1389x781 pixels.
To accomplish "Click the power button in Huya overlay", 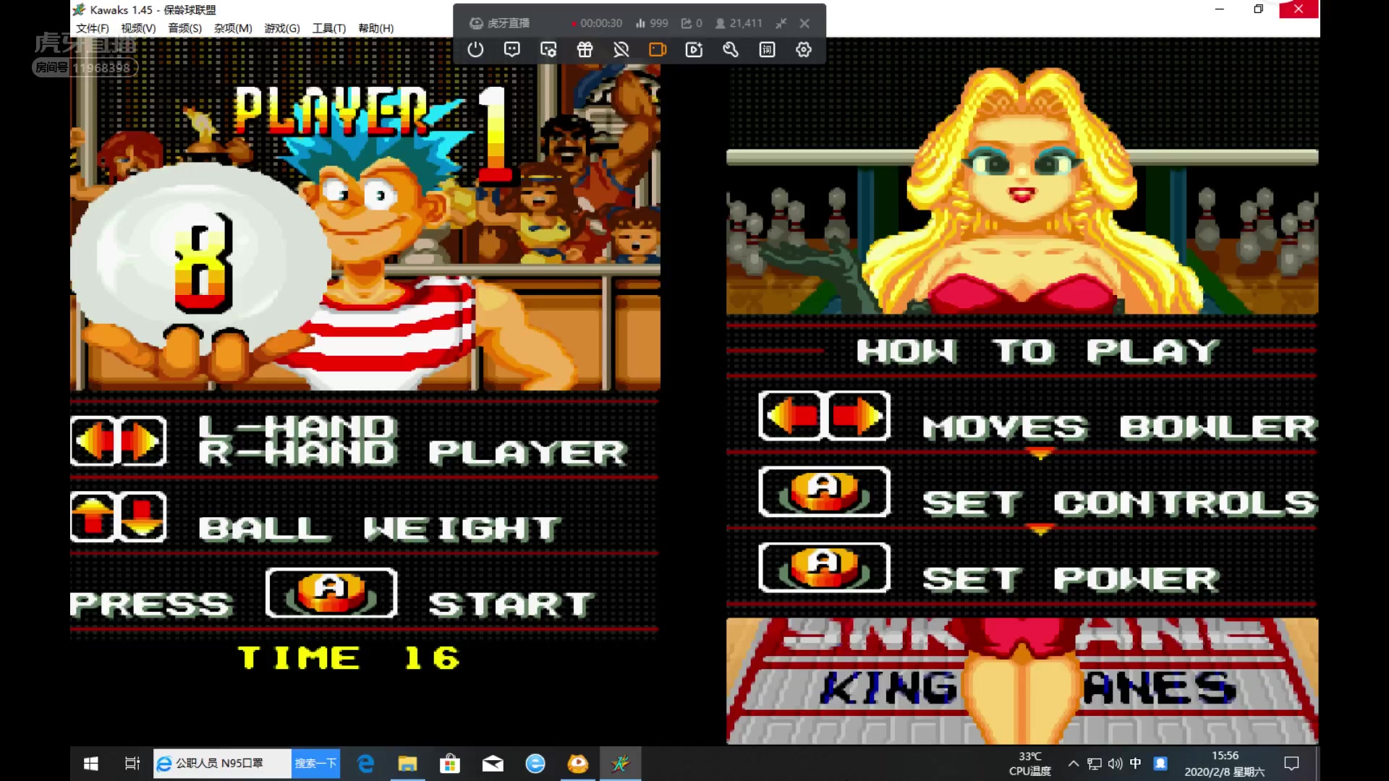I will (475, 50).
